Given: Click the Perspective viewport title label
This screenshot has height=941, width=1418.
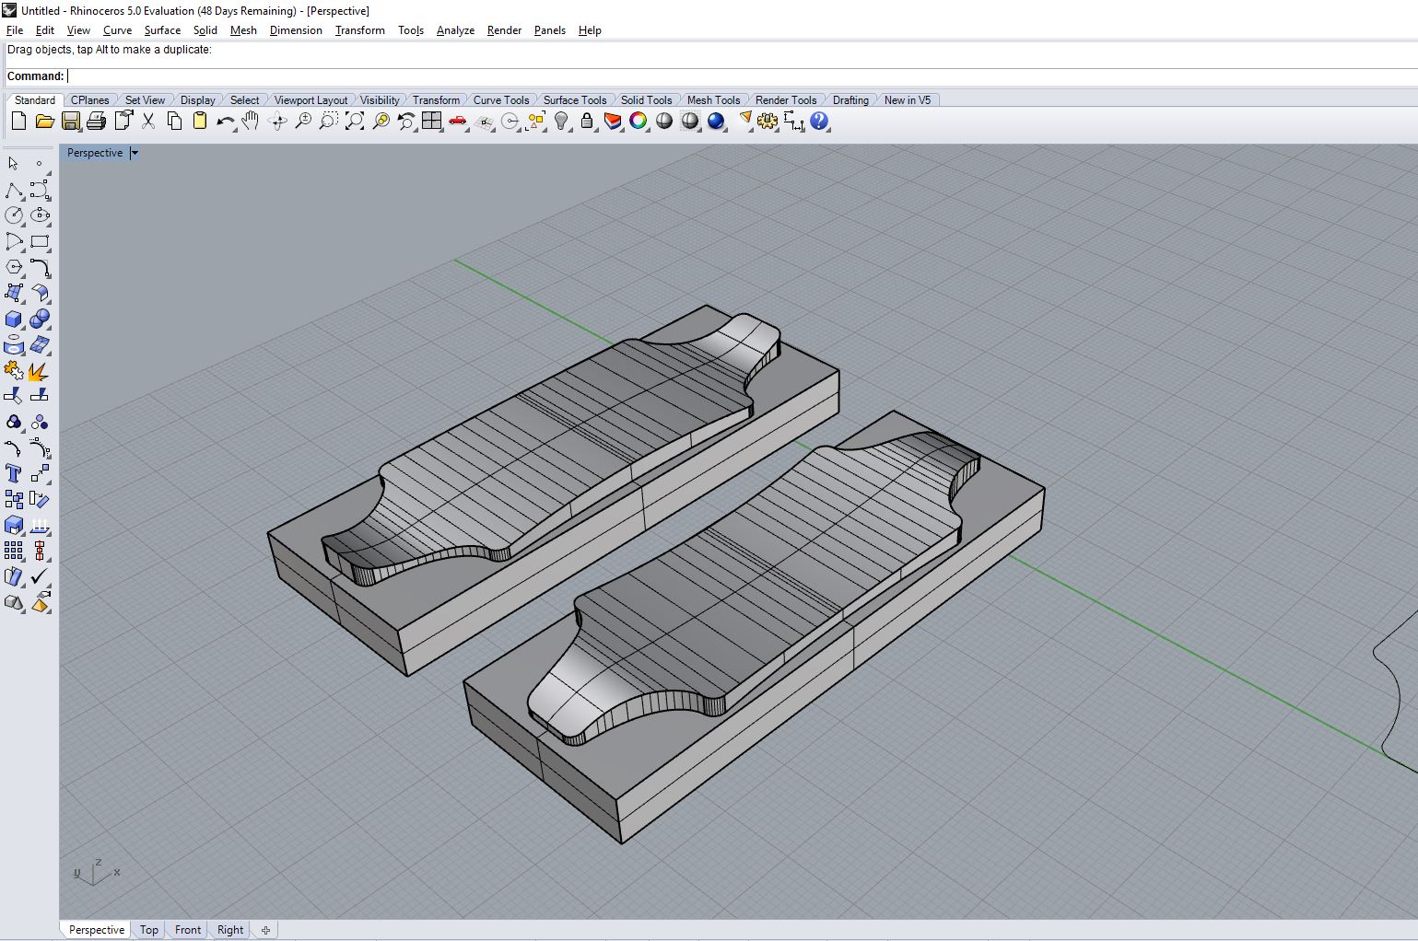Looking at the screenshot, I should tap(95, 153).
